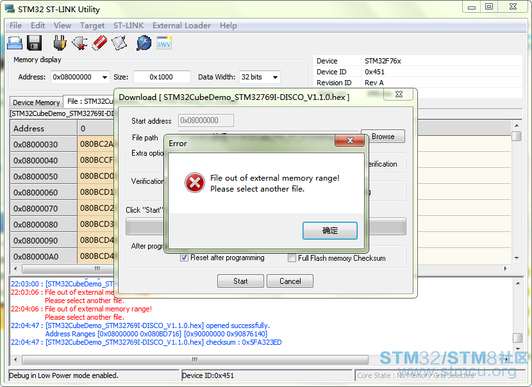Image resolution: width=532 pixels, height=387 pixels.
Task: Click the Rev A revision value
Action: [x=374, y=83]
